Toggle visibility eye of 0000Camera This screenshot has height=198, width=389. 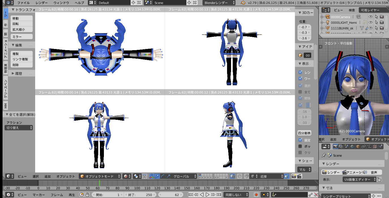click(x=370, y=17)
